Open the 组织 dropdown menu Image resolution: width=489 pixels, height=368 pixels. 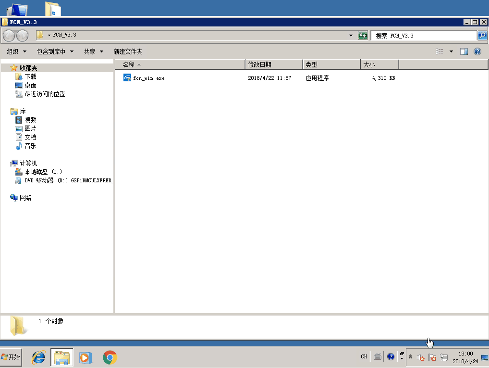coord(15,51)
